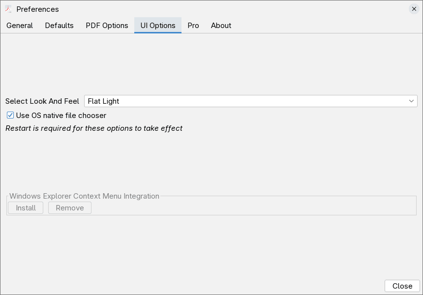Viewport: 423px width, 295px height.
Task: Select the UI Options tab
Action: [x=157, y=26]
